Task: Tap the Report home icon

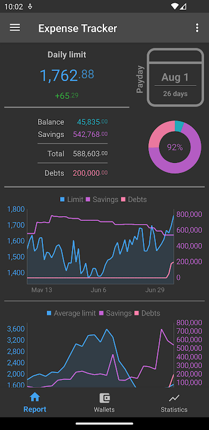Action: coord(35,397)
